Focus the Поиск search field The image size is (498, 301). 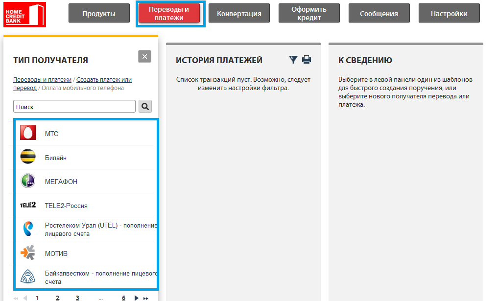pyautogui.click(x=74, y=106)
